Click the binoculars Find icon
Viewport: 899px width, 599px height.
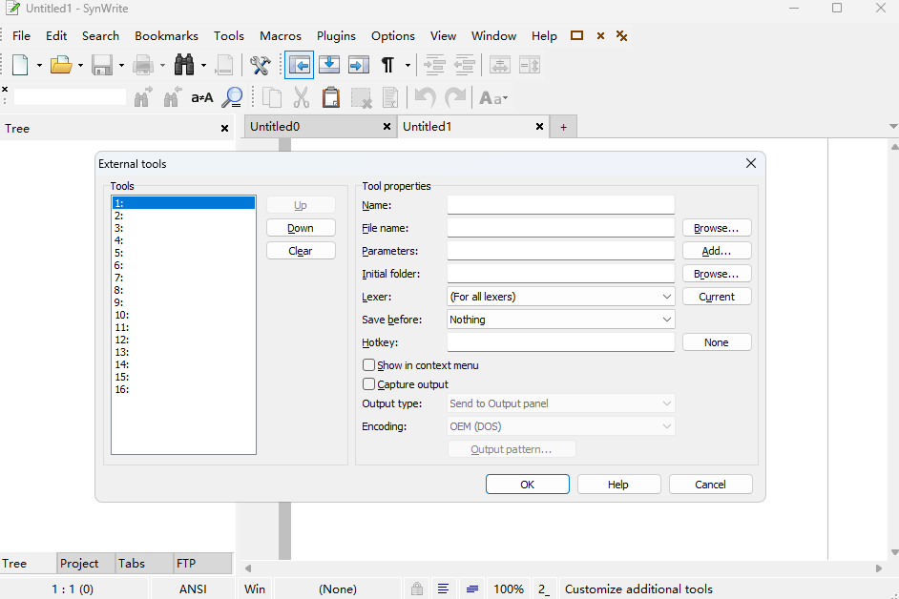coord(184,65)
